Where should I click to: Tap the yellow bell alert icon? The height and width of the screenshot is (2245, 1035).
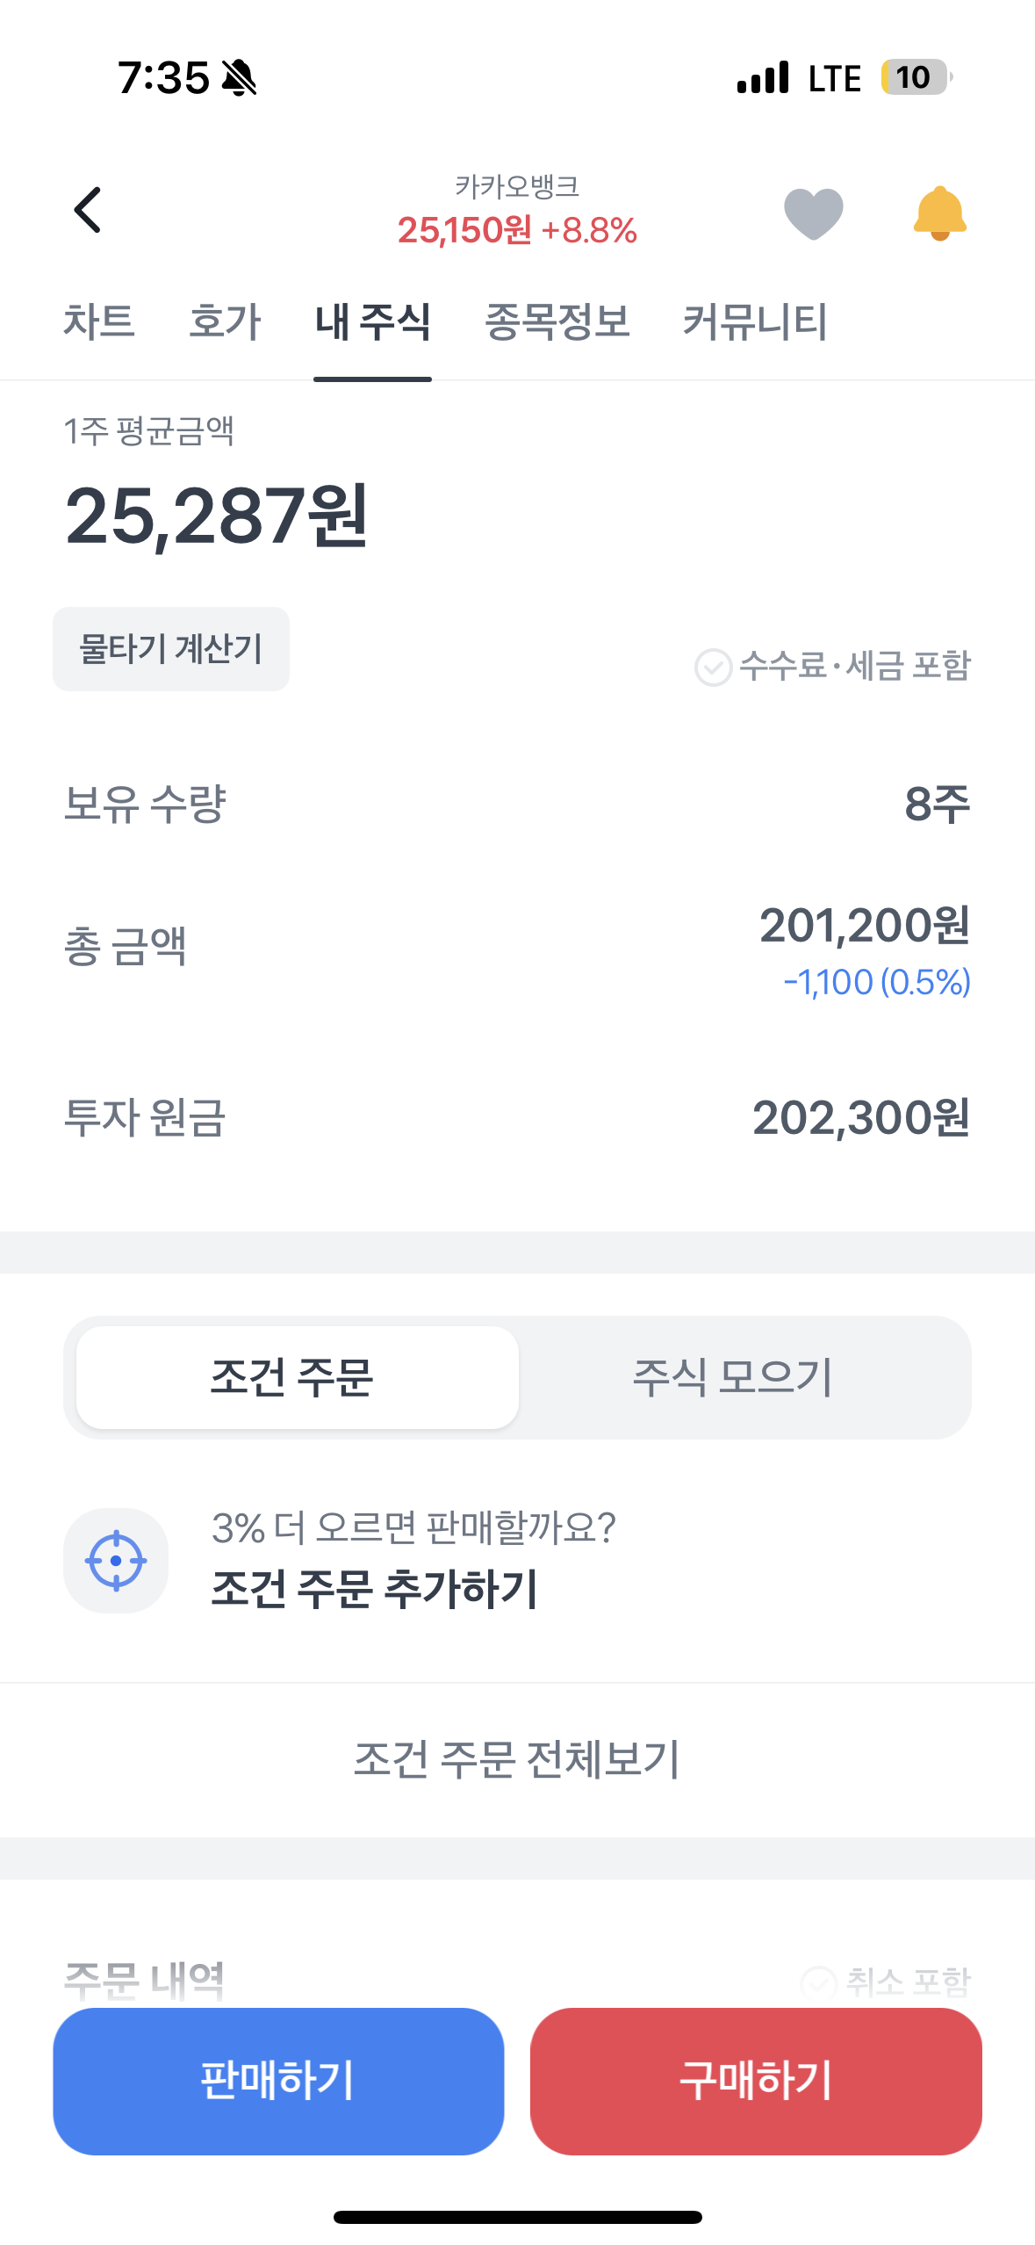click(x=939, y=213)
